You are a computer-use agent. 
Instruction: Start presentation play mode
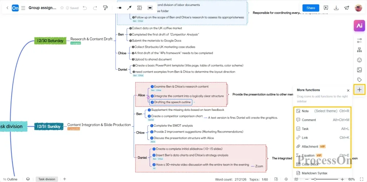click(x=326, y=8)
